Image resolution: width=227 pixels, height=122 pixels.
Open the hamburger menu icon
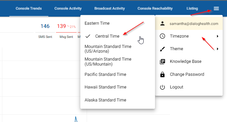click(216, 9)
